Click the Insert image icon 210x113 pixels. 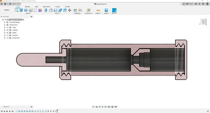coord(106,10)
